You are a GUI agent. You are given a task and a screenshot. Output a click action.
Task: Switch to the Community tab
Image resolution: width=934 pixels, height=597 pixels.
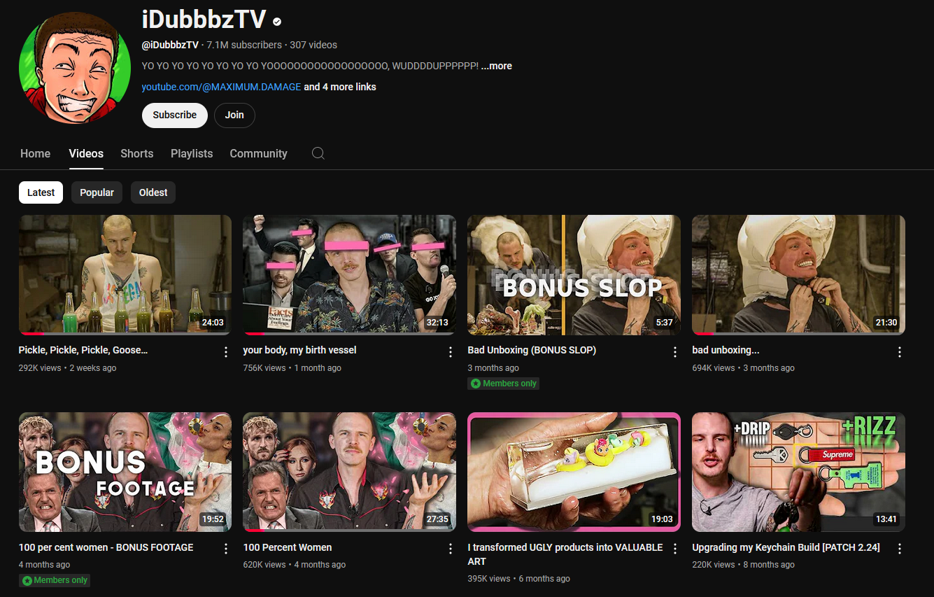click(259, 153)
